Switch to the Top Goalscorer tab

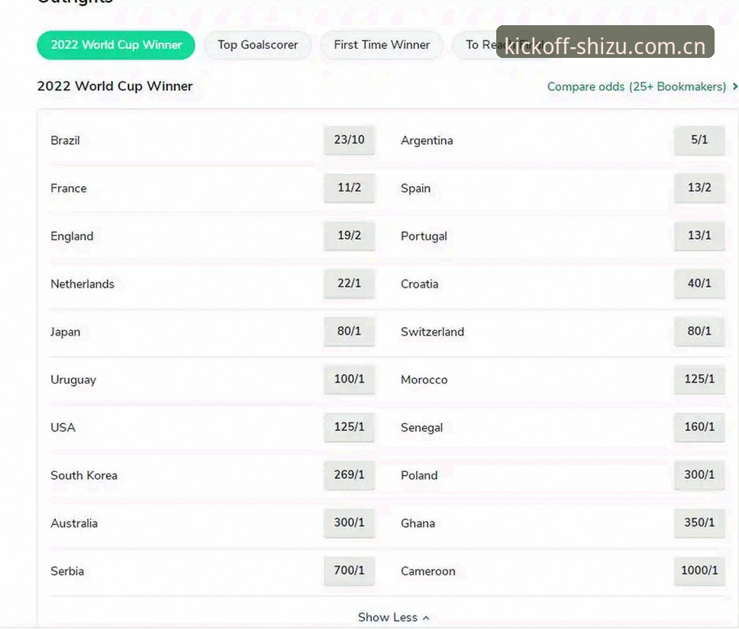click(257, 45)
